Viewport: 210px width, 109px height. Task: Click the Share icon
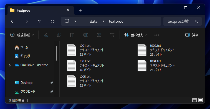click(99, 35)
